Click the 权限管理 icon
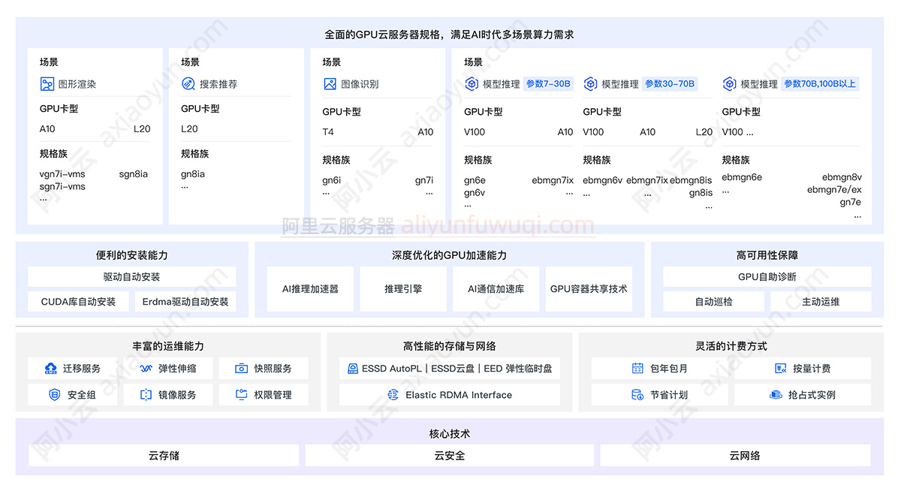The height and width of the screenshot is (491, 901). [x=240, y=394]
